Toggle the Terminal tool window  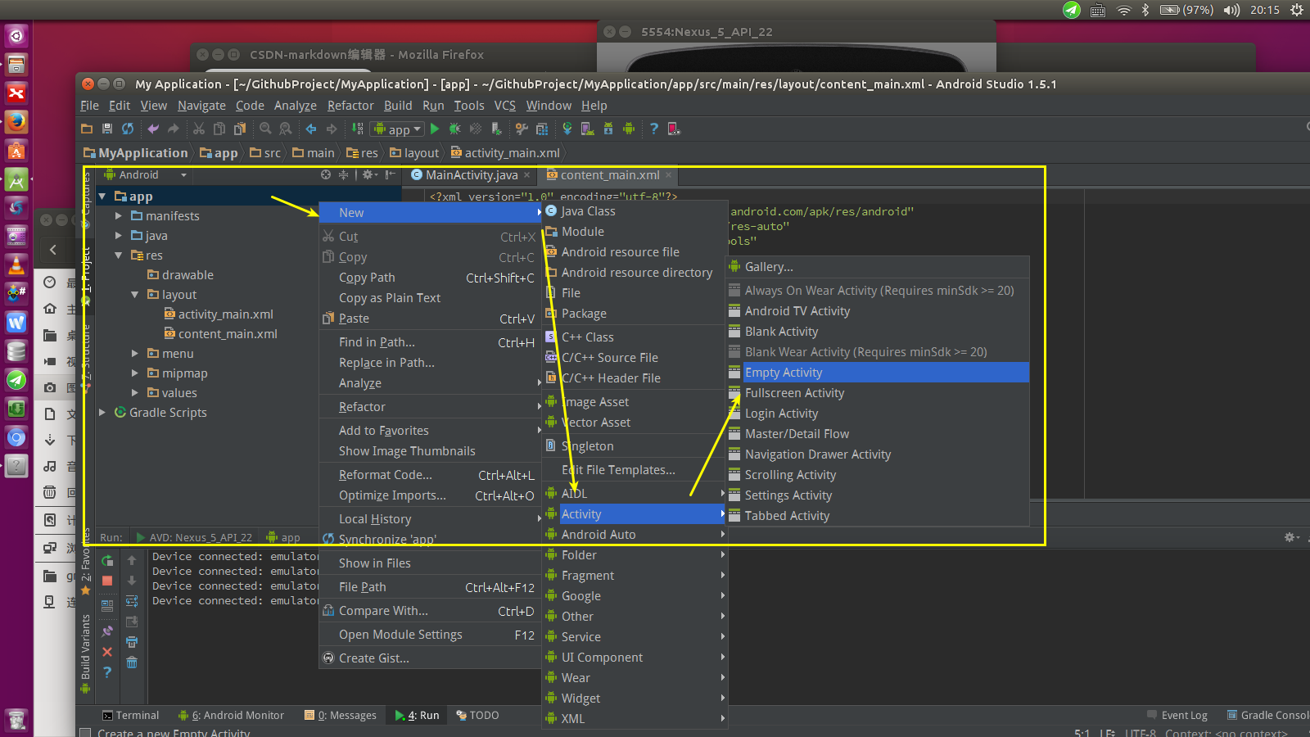(x=130, y=715)
